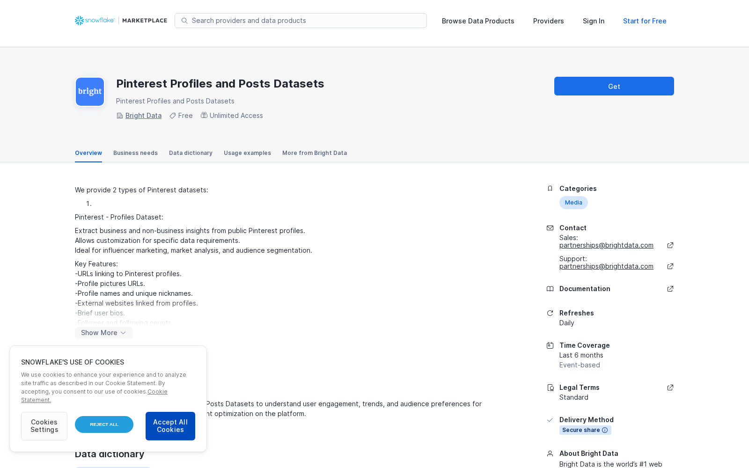The height and width of the screenshot is (468, 749).
Task: Switch to Business needs tab
Action: tap(135, 153)
